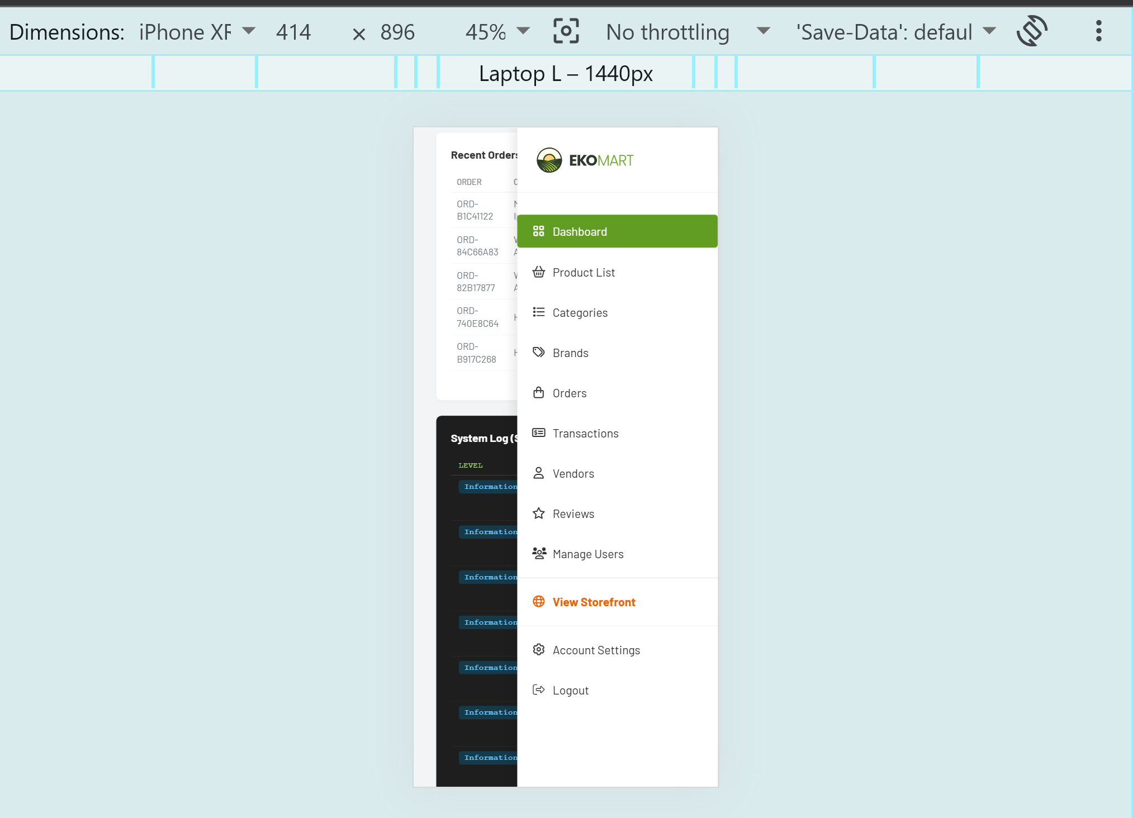1133x818 pixels.
Task: Open the Product List menu item
Action: [x=617, y=272]
